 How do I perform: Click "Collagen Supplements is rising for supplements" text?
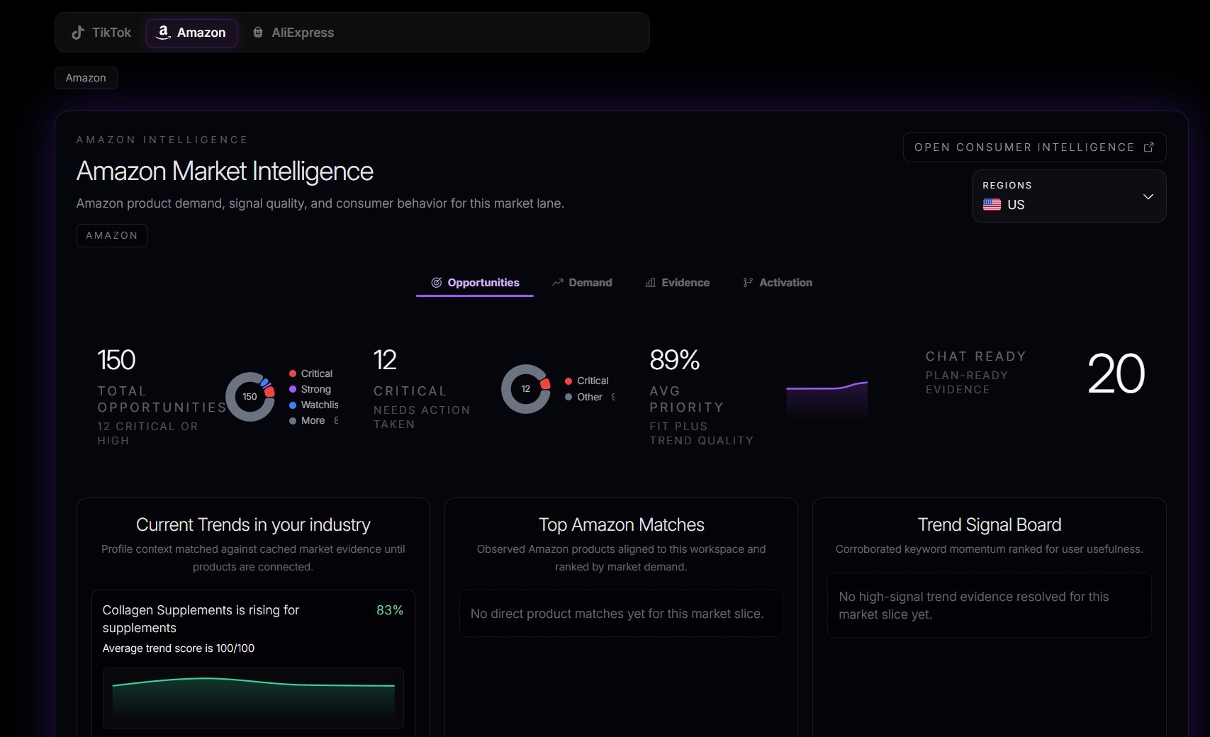click(201, 619)
